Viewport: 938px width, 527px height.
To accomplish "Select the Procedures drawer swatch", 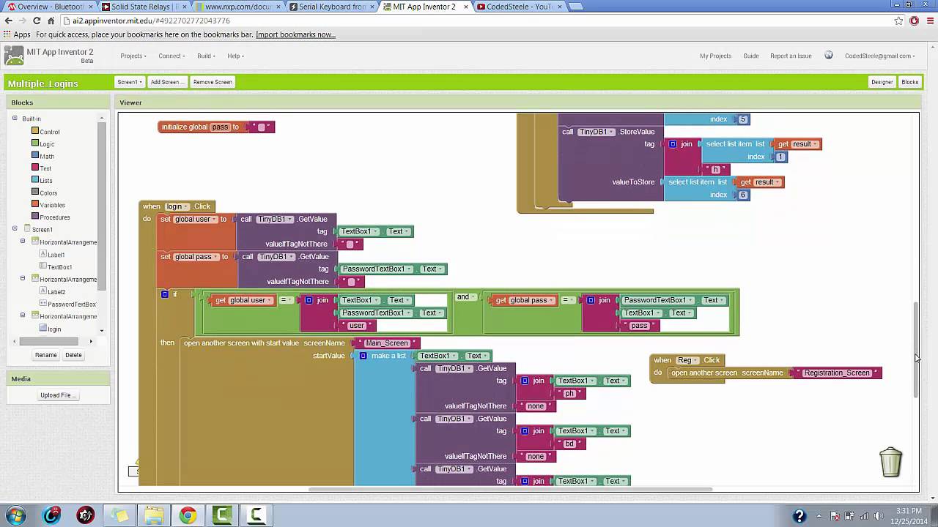I will [x=34, y=217].
